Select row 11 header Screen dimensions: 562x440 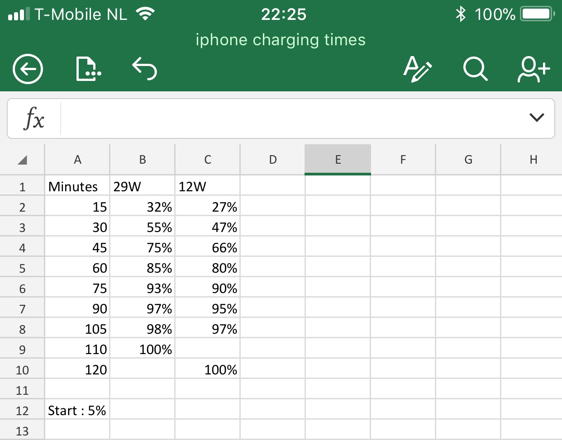tap(22, 390)
